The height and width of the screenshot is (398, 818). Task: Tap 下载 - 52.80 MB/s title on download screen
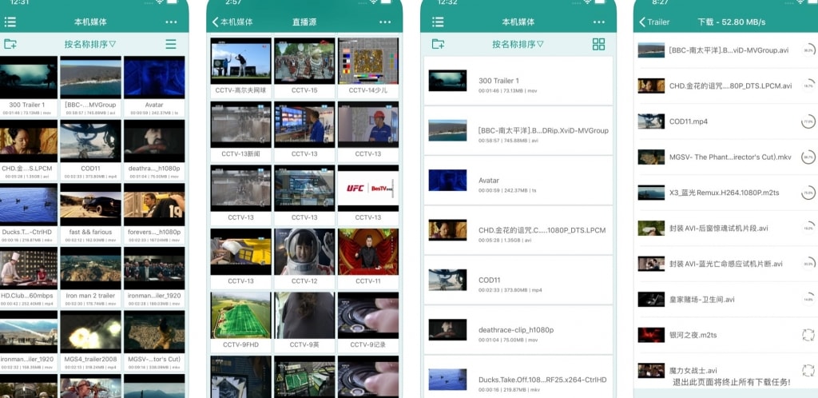pyautogui.click(x=732, y=22)
